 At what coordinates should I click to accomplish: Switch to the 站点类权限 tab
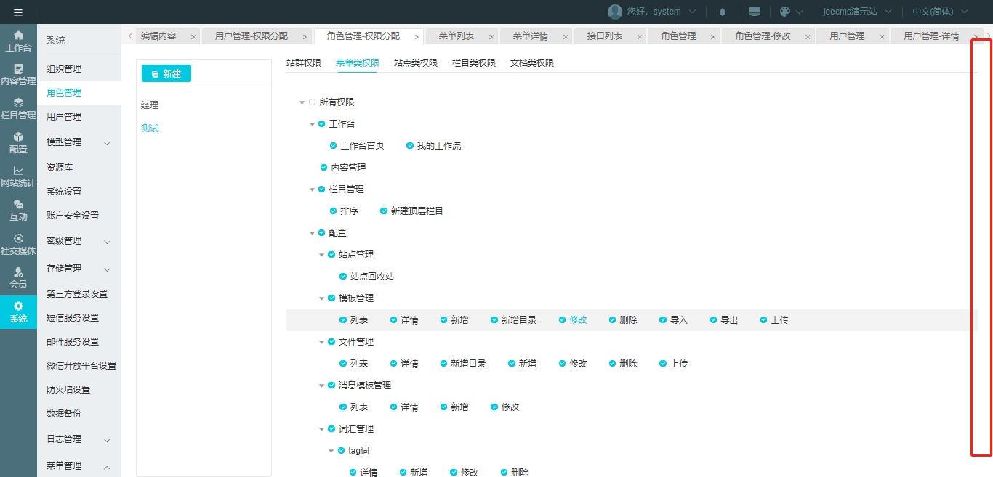(416, 63)
